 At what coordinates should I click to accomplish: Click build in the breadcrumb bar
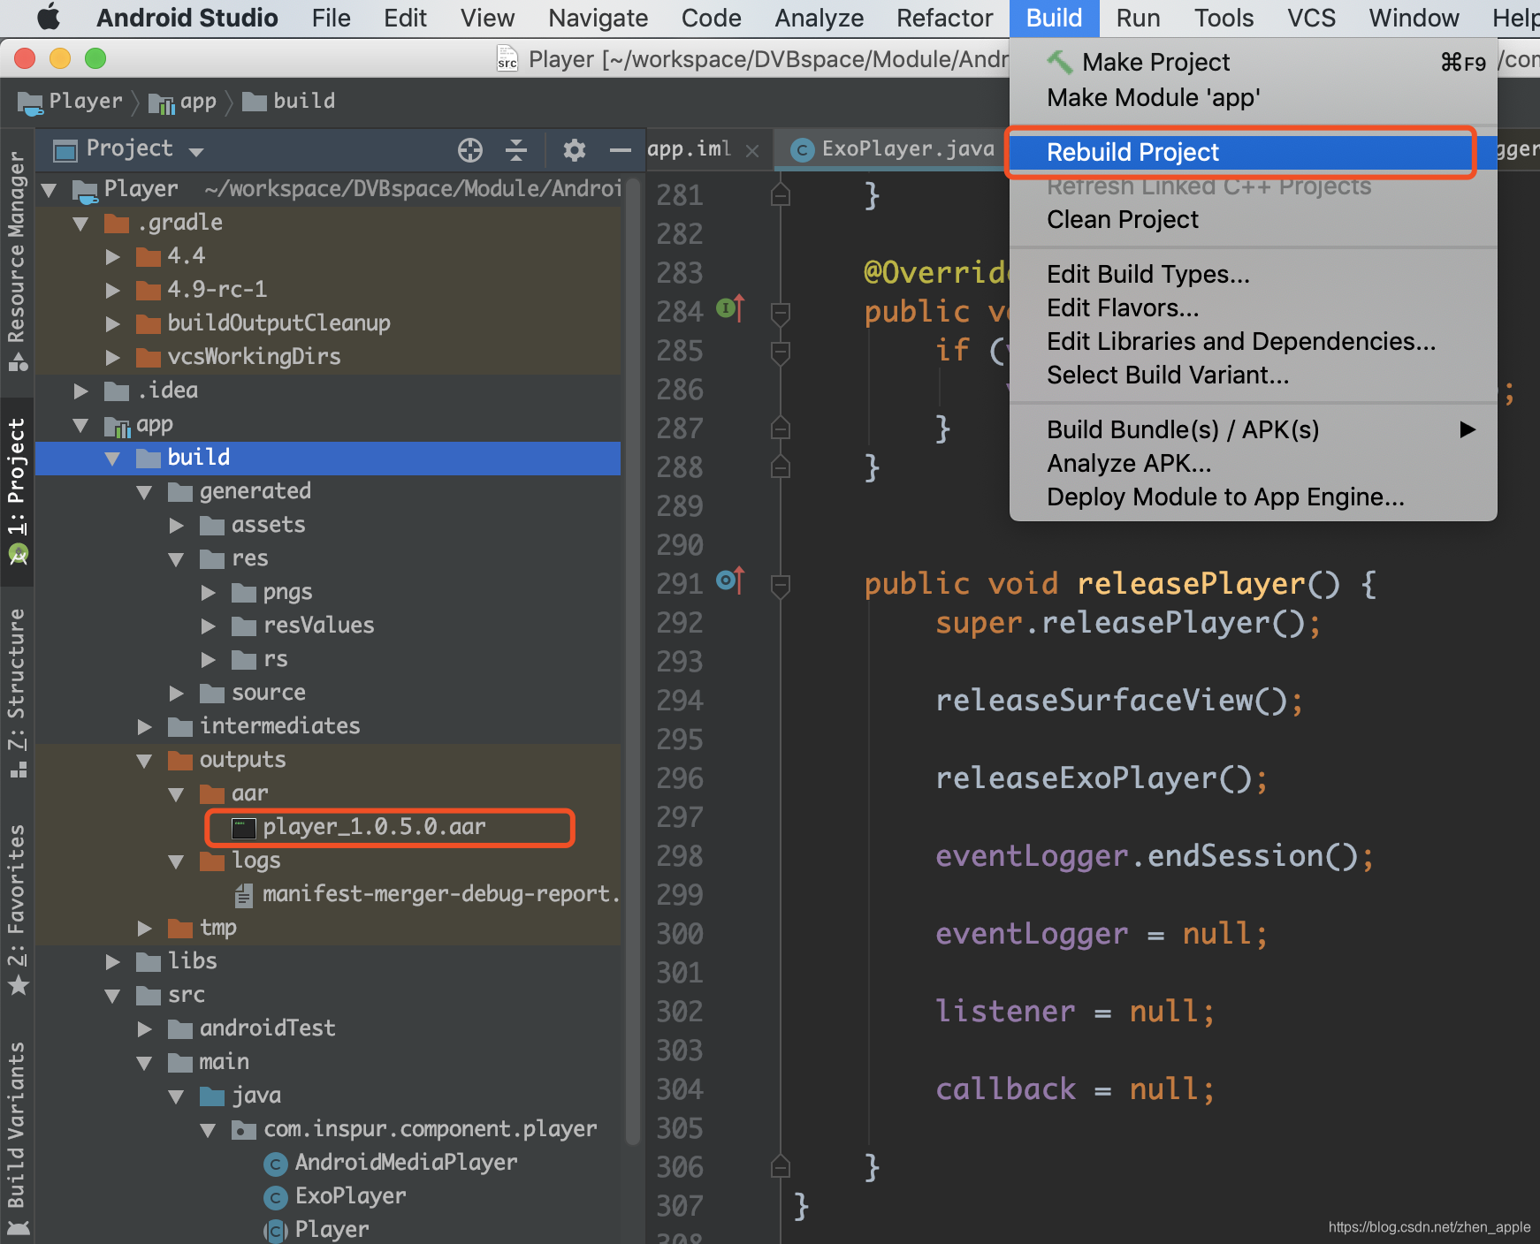(289, 102)
